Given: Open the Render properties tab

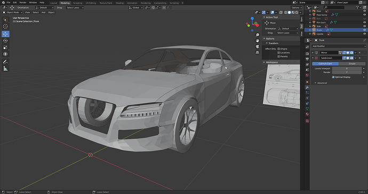Looking at the screenshot, I should coord(307,54).
